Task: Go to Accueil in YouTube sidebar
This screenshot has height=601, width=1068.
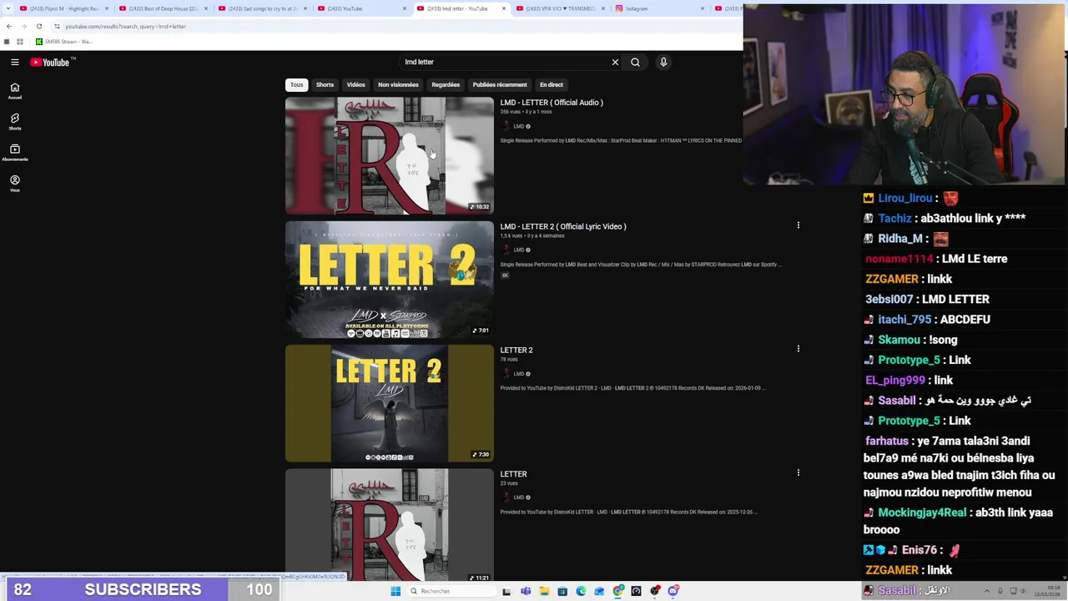Action: pyautogui.click(x=15, y=91)
